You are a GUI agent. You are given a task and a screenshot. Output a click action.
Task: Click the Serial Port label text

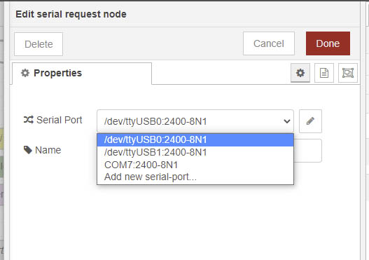click(60, 120)
